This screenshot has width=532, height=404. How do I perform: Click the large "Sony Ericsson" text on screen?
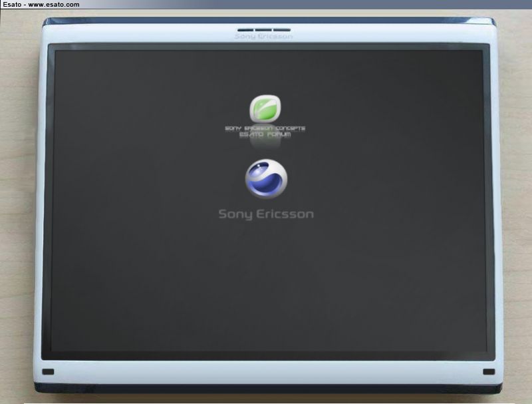(x=266, y=214)
